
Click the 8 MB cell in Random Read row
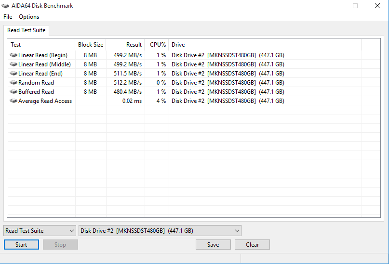click(90, 82)
